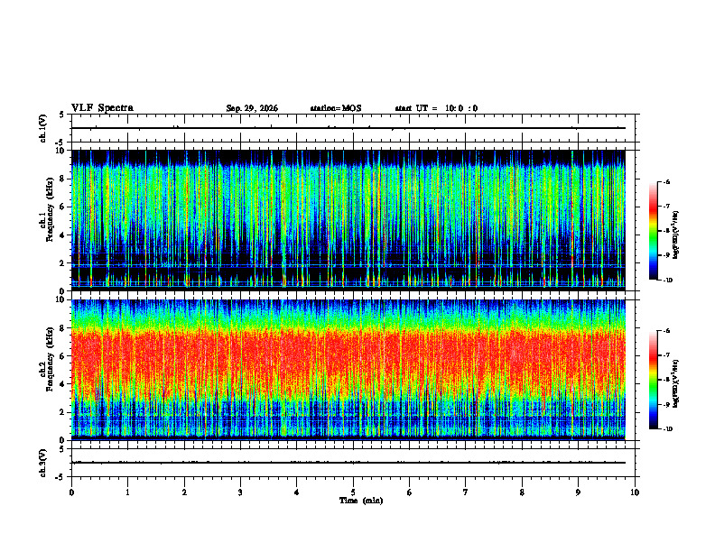Image resolution: width=715 pixels, height=552 pixels.
Task: Click the ch.2 spectrogram color scale bar
Action: 653,380
